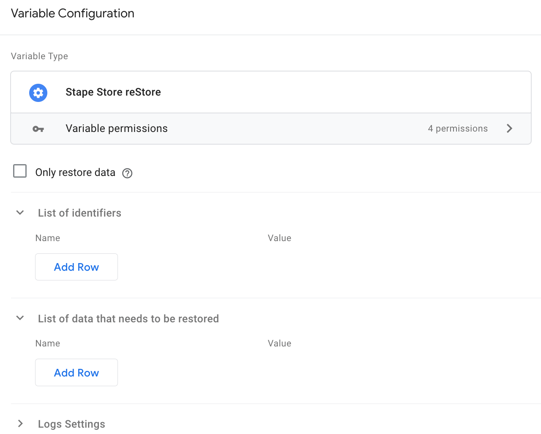Screen dimensions: 541x434
Task: Open the Variable permissions row
Action: (271, 129)
